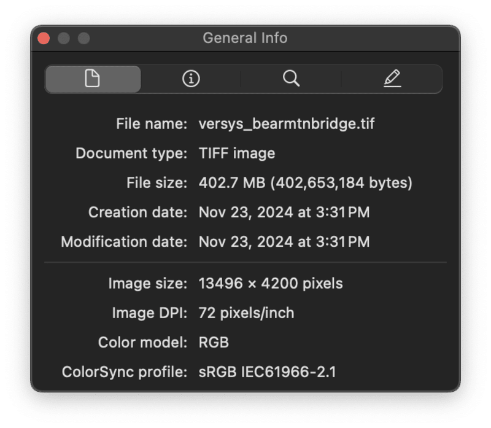The width and height of the screenshot is (491, 428).
Task: Click the magnifying glass inspection icon
Action: [292, 79]
